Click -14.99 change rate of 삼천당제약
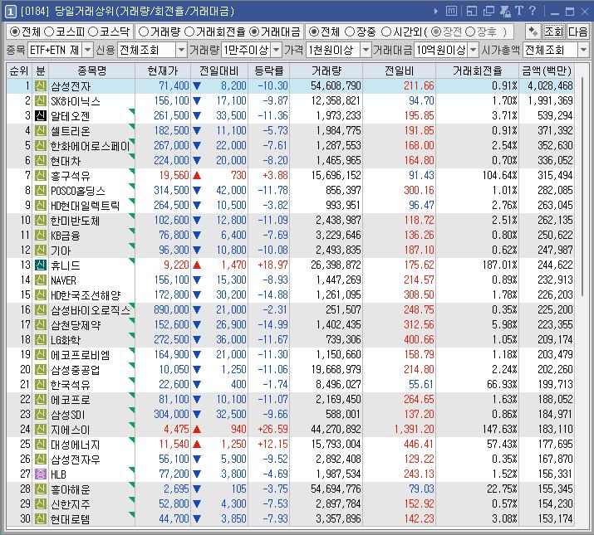 coord(272,324)
